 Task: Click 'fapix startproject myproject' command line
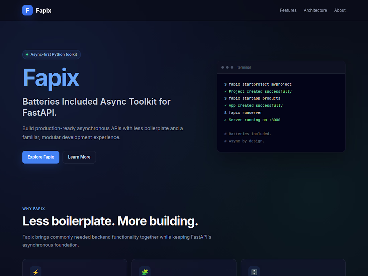[x=258, y=84]
